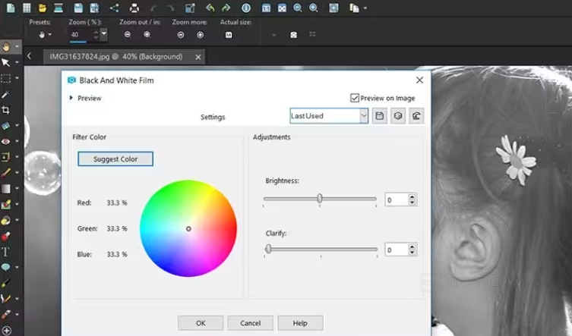Image resolution: width=572 pixels, height=336 pixels.
Task: Click the Randomize Parameters dice icon
Action: [397, 116]
